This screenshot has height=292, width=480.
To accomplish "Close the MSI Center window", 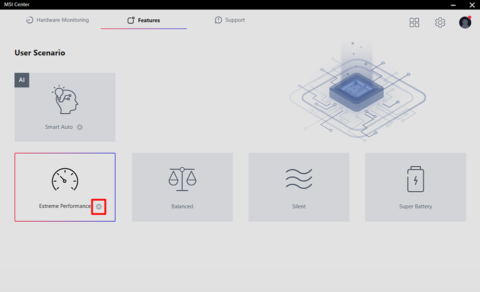I will click(472, 5).
